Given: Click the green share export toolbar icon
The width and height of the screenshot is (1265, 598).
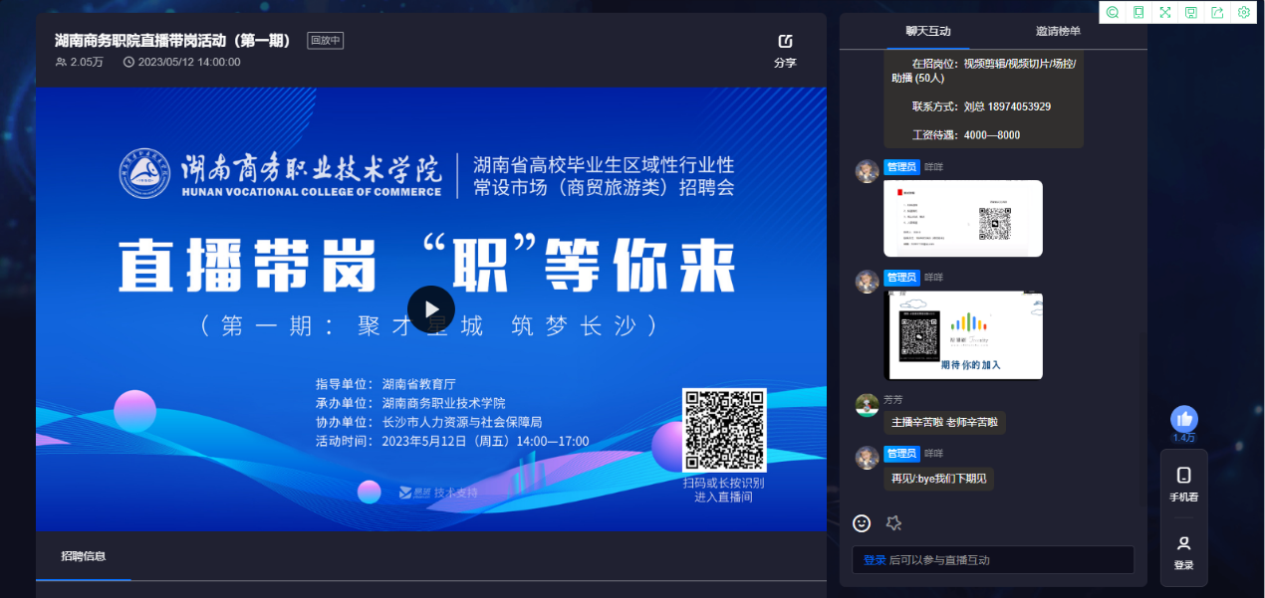Looking at the screenshot, I should coord(1217,12).
